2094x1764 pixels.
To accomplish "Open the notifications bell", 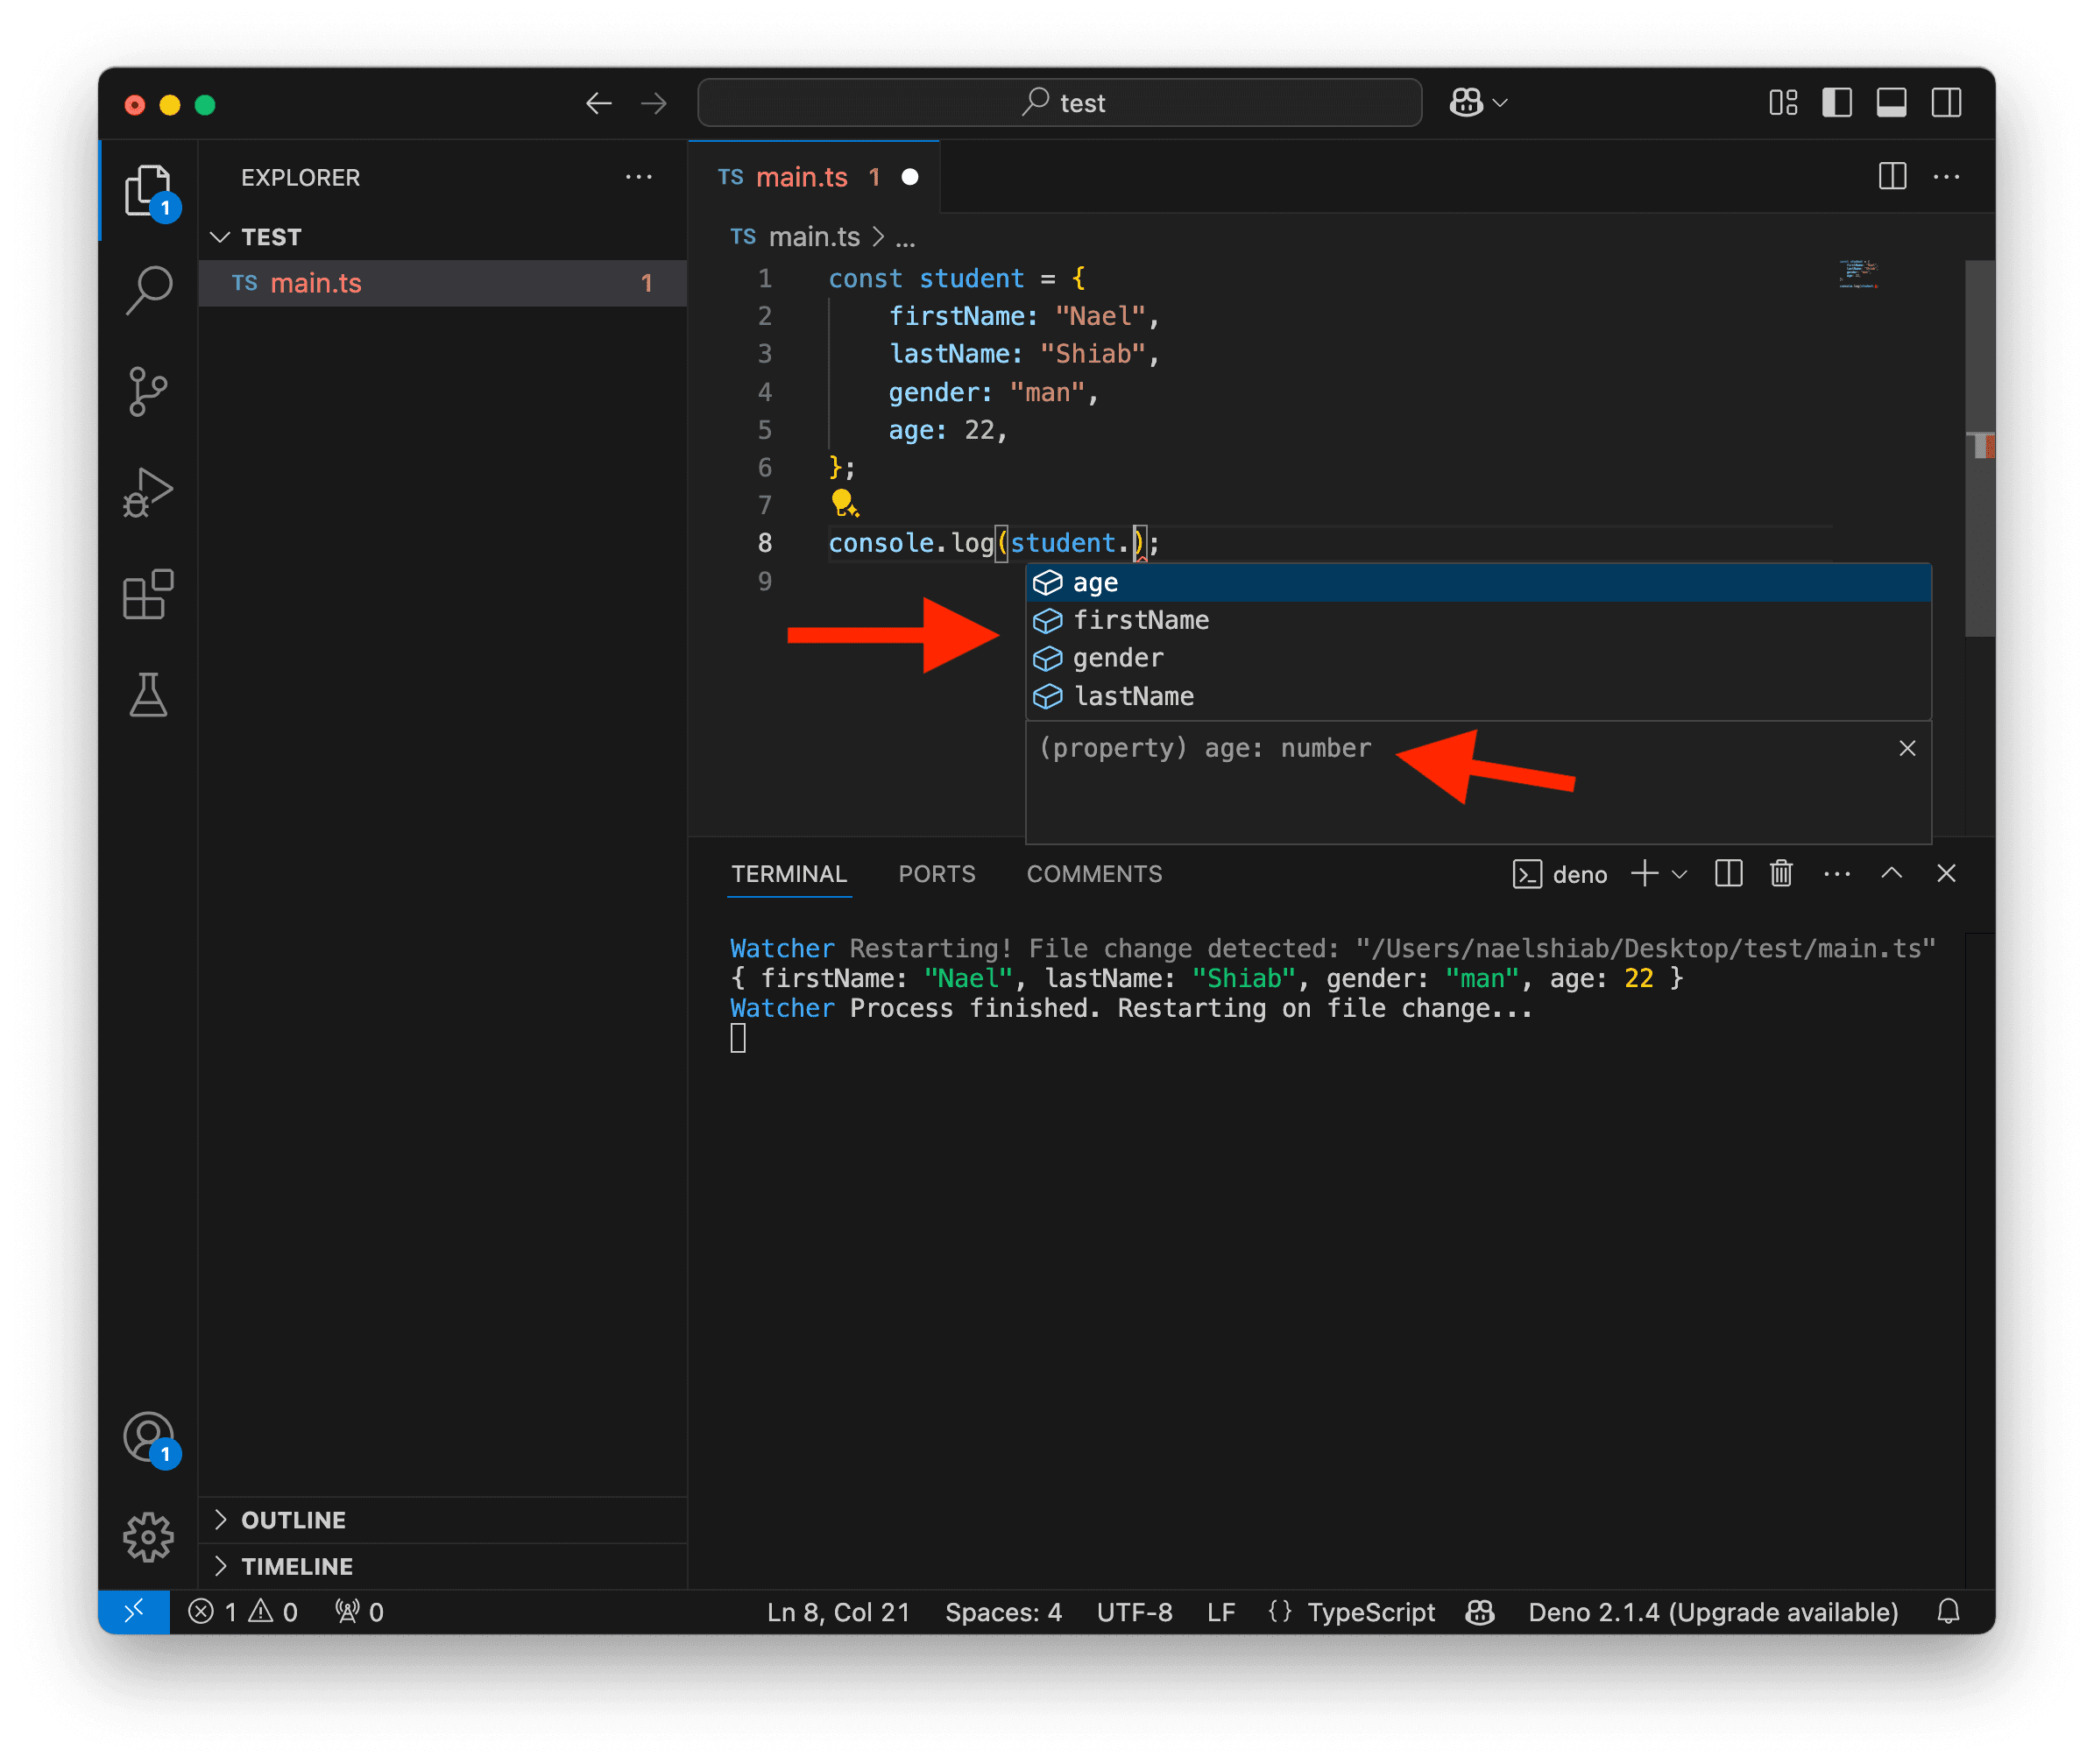I will tap(1948, 1612).
